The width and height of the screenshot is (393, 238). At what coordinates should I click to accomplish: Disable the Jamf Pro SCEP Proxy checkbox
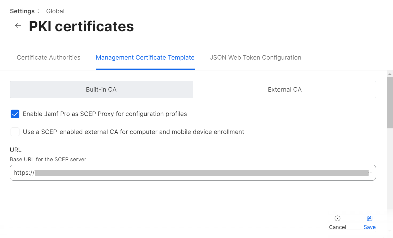pyautogui.click(x=15, y=114)
